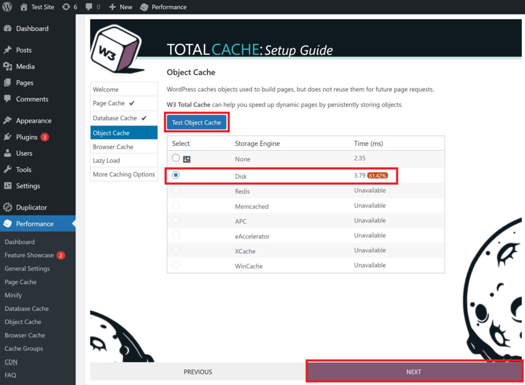This screenshot has width=525, height=385.
Task: Click the W3 cube logo
Action: pyautogui.click(x=116, y=49)
